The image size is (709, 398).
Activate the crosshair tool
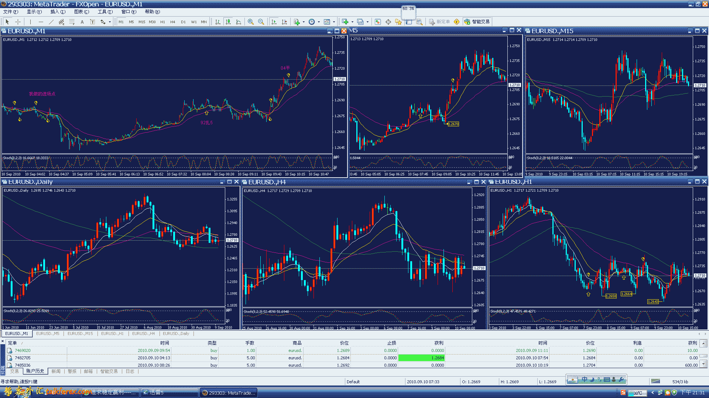[x=18, y=22]
